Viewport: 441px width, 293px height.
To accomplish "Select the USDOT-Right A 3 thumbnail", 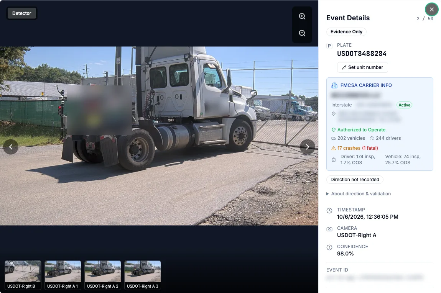I will [143, 275].
